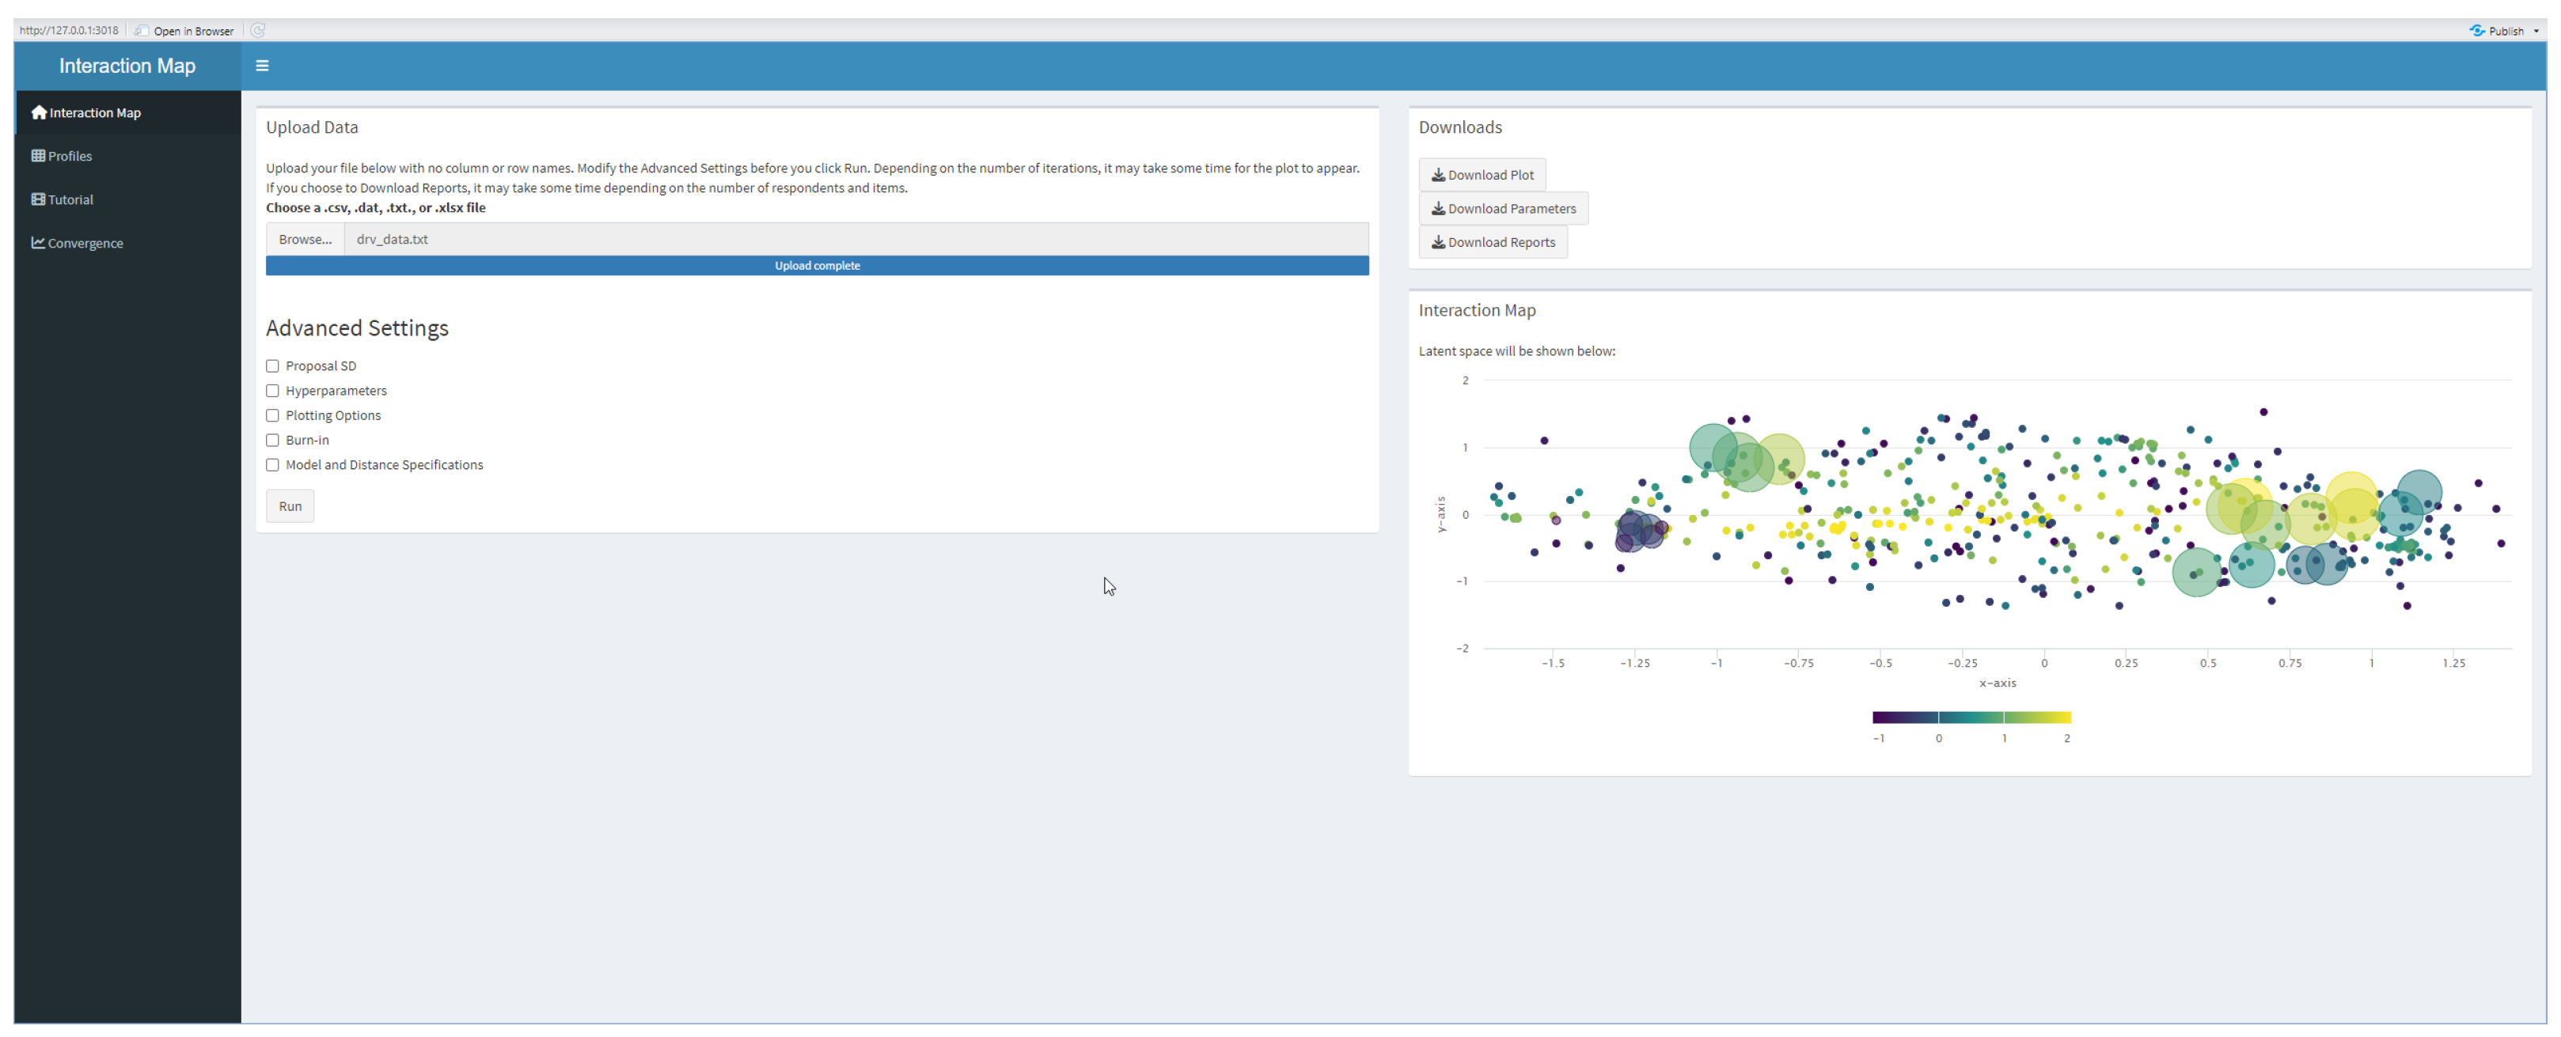Click Browse to choose a data file

[305, 240]
